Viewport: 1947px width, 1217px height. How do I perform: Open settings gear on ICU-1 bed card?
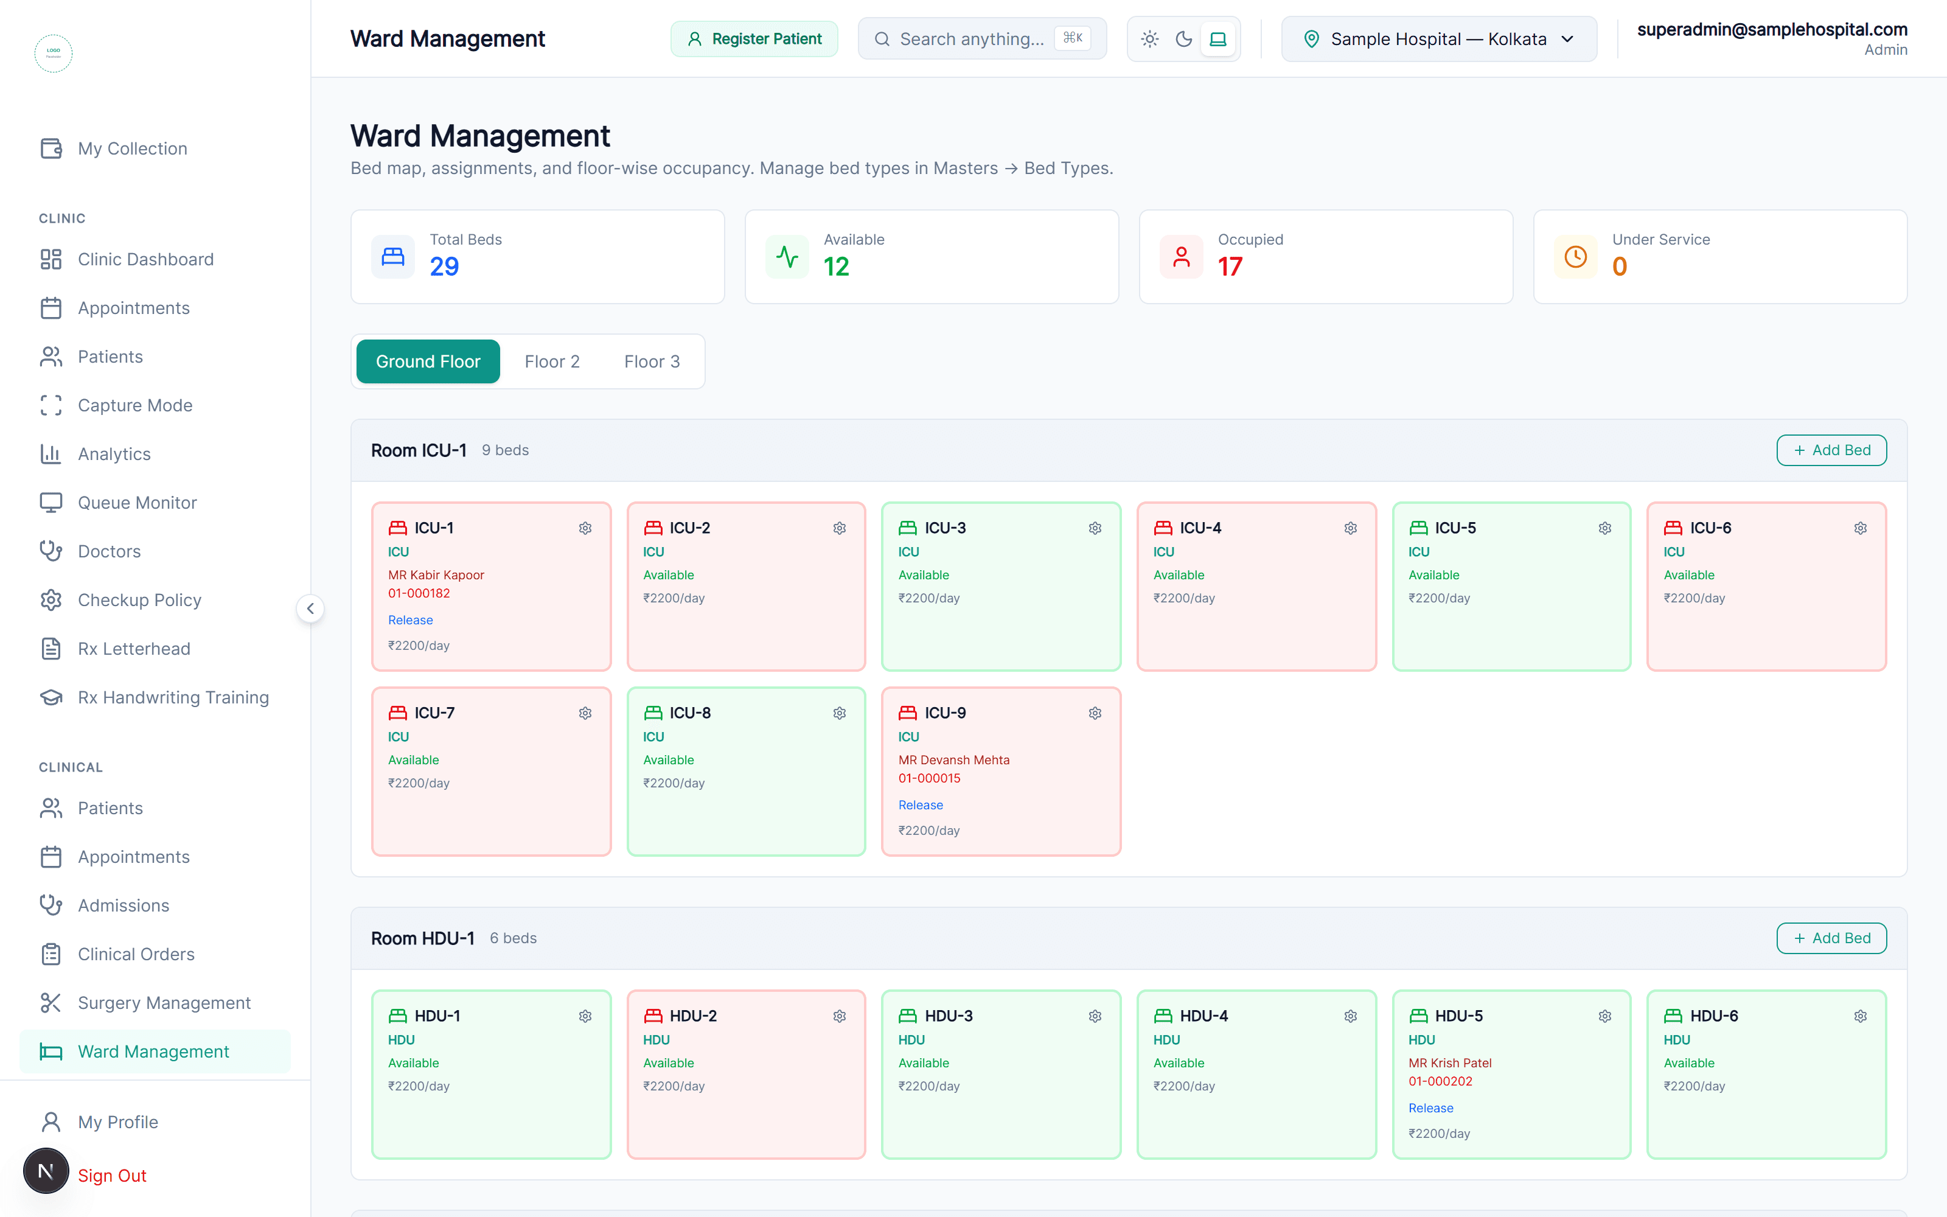click(x=585, y=528)
